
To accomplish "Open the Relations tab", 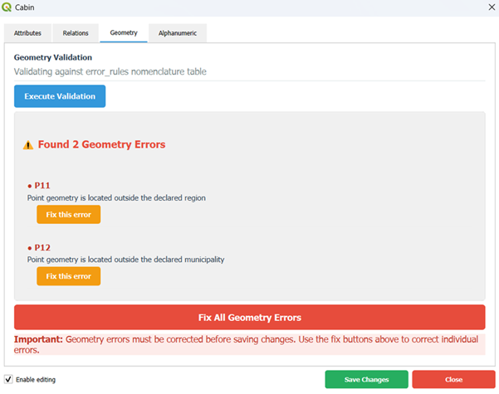I will tap(76, 33).
